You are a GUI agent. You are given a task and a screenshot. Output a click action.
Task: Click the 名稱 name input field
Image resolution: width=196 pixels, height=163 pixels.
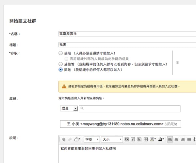[x=127, y=33]
